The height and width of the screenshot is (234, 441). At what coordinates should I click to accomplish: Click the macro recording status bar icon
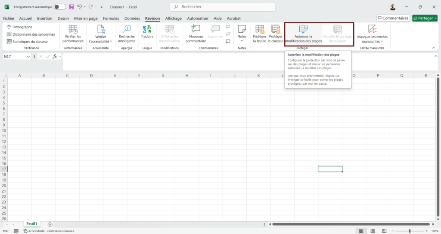click(x=16, y=231)
